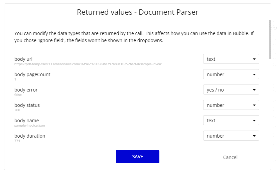Click the 'body name' field label
This screenshot has width=277, height=174.
[26, 121]
